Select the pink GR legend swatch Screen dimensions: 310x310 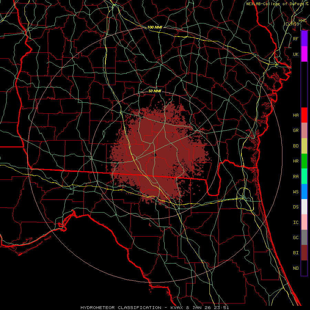[x=304, y=131]
